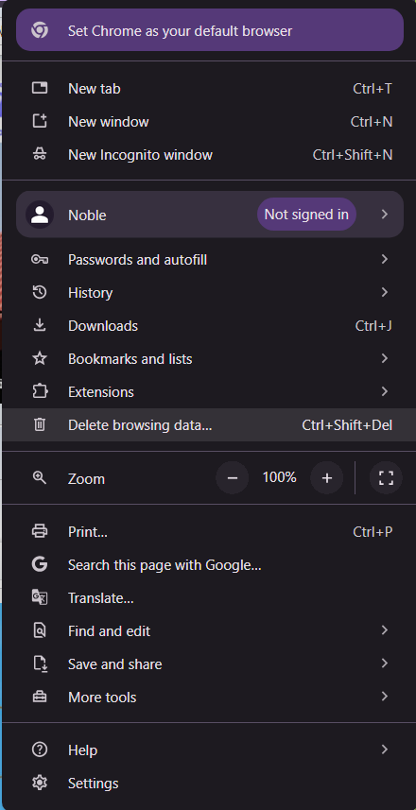Expand the Help submenu chevron

pos(385,750)
